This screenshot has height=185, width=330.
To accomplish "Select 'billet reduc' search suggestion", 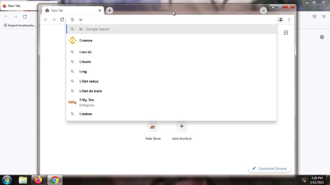I will pyautogui.click(x=171, y=81).
